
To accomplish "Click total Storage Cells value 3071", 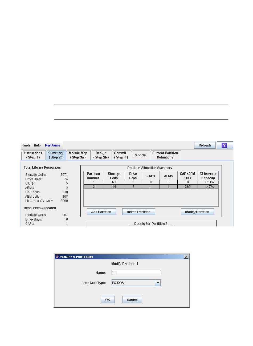I will tap(64, 175).
